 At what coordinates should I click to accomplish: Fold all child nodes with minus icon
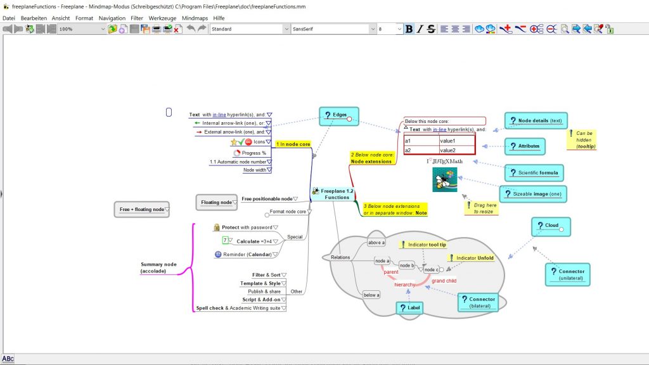tap(551, 29)
